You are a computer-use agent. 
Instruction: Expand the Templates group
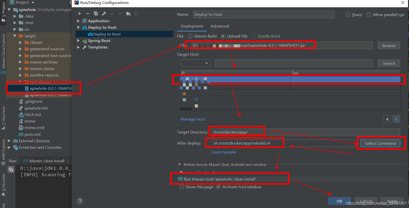point(78,47)
